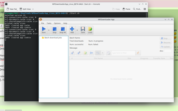Click the Resume button
Viewport: 178px width, 111px height.
tap(166, 43)
